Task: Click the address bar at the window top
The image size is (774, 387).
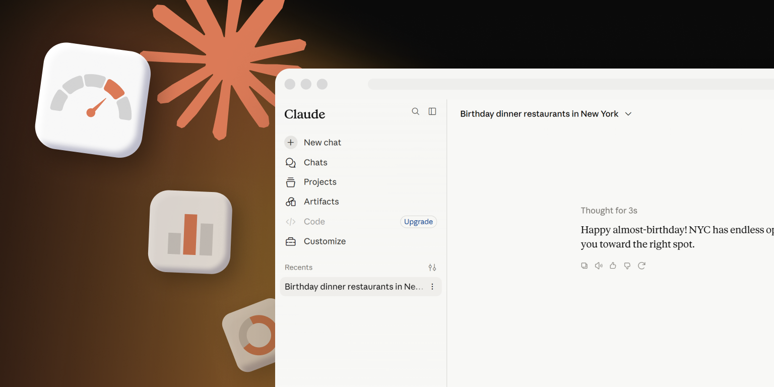Action: tap(571, 84)
